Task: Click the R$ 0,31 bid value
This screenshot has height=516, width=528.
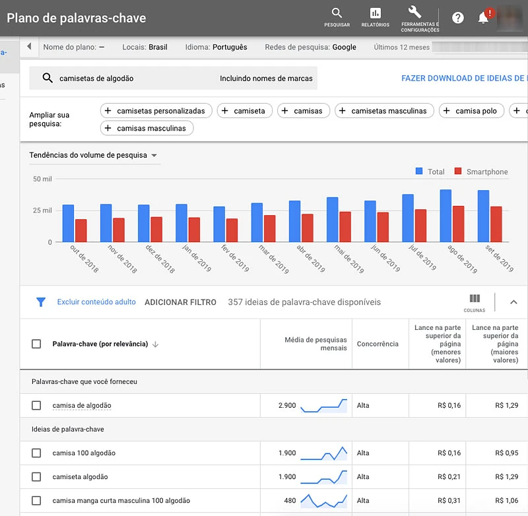Action: pyautogui.click(x=449, y=501)
